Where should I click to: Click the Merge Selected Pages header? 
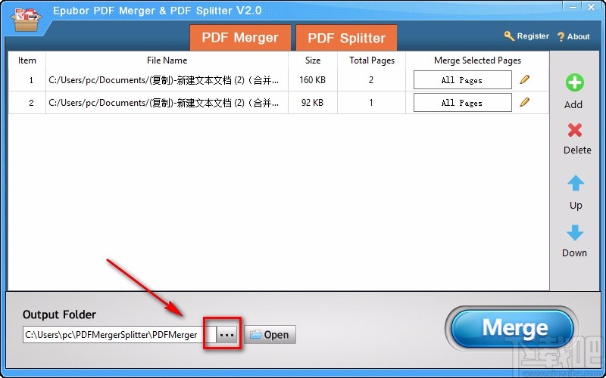click(x=477, y=60)
